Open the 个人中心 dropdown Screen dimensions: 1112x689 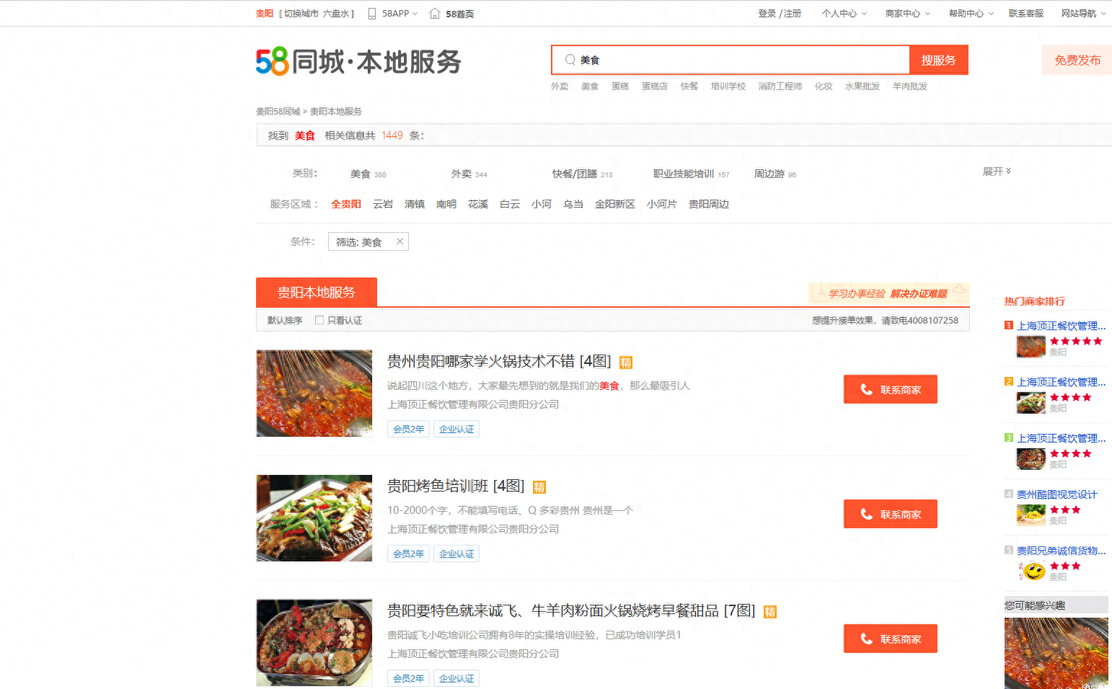(x=844, y=14)
